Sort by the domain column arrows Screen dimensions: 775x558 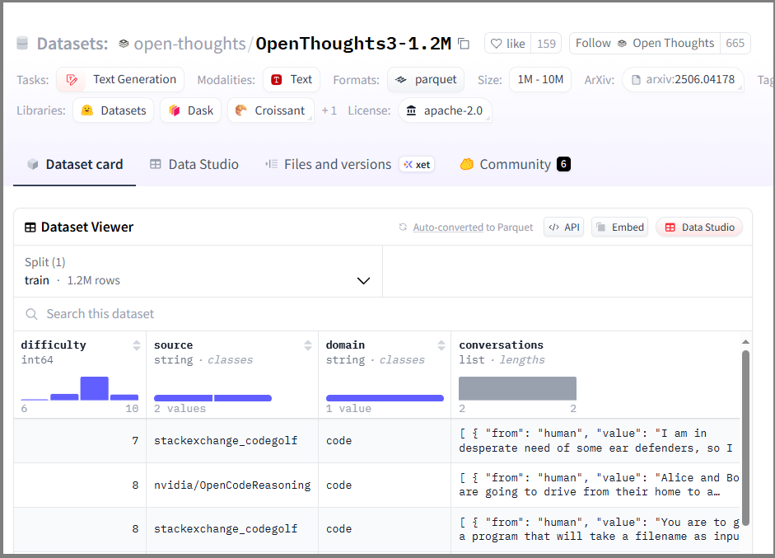[441, 345]
